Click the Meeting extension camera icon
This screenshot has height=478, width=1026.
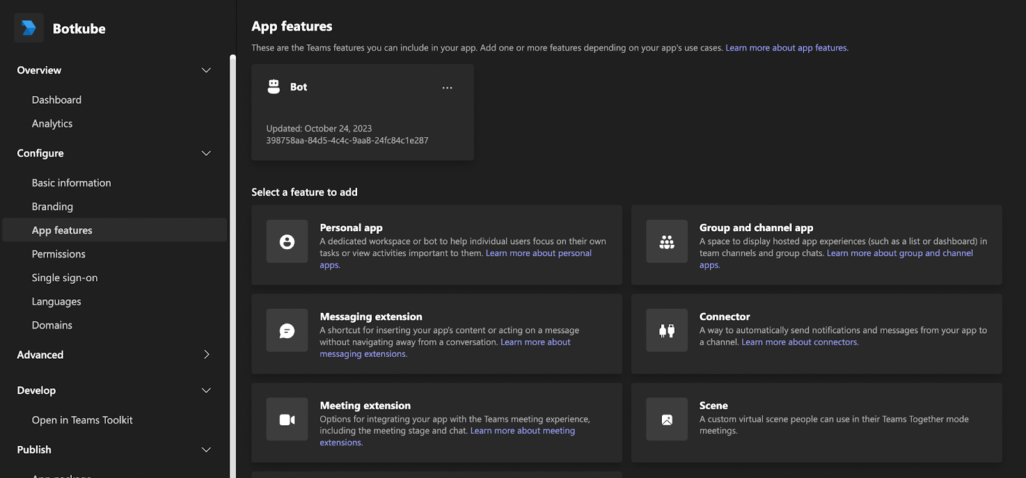[x=287, y=420]
